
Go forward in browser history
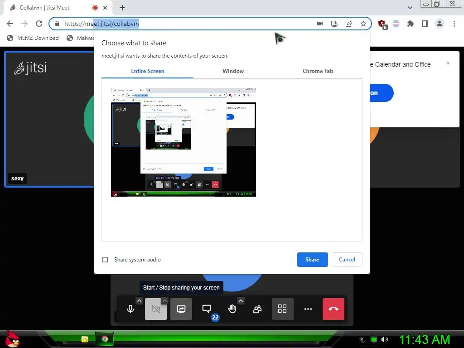tap(24, 24)
